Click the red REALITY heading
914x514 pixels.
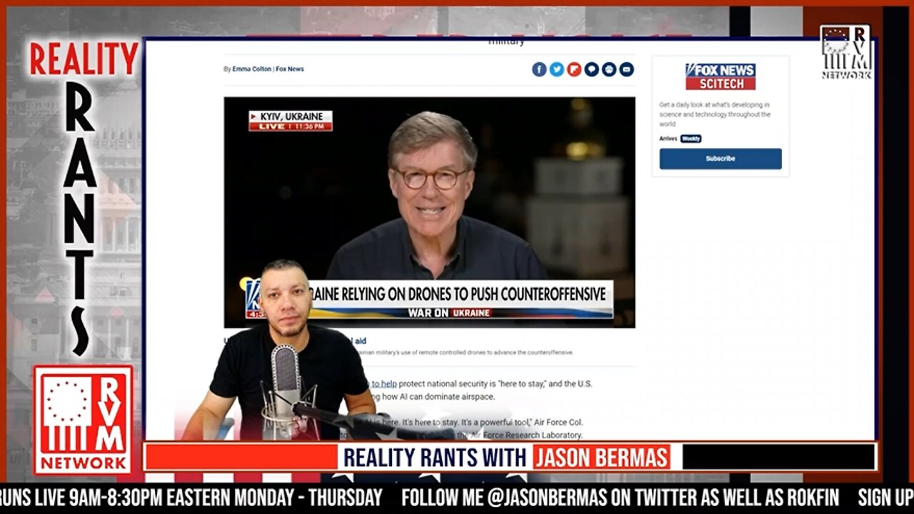pyautogui.click(x=84, y=59)
